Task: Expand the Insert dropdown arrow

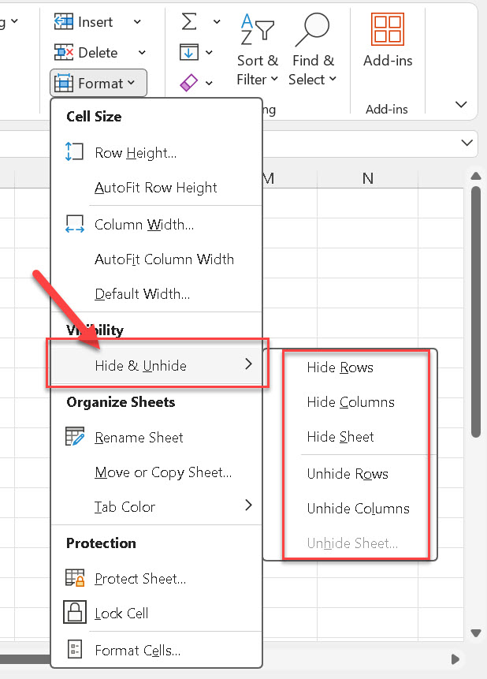Action: tap(137, 21)
